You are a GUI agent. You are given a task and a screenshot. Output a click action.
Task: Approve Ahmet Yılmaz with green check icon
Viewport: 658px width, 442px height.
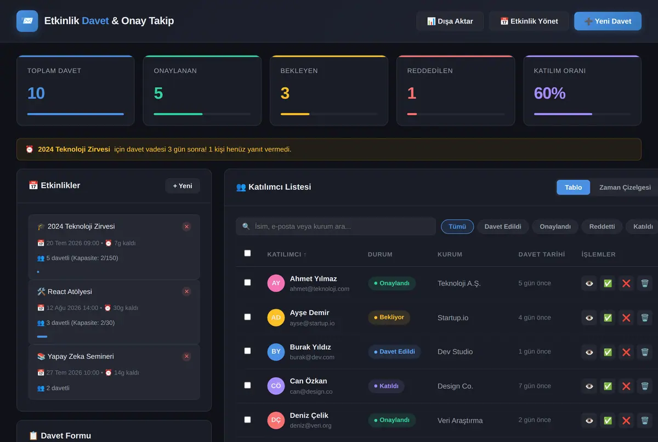[608, 284]
